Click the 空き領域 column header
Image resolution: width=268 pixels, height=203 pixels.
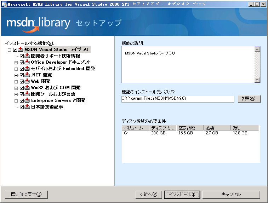(x=190, y=128)
